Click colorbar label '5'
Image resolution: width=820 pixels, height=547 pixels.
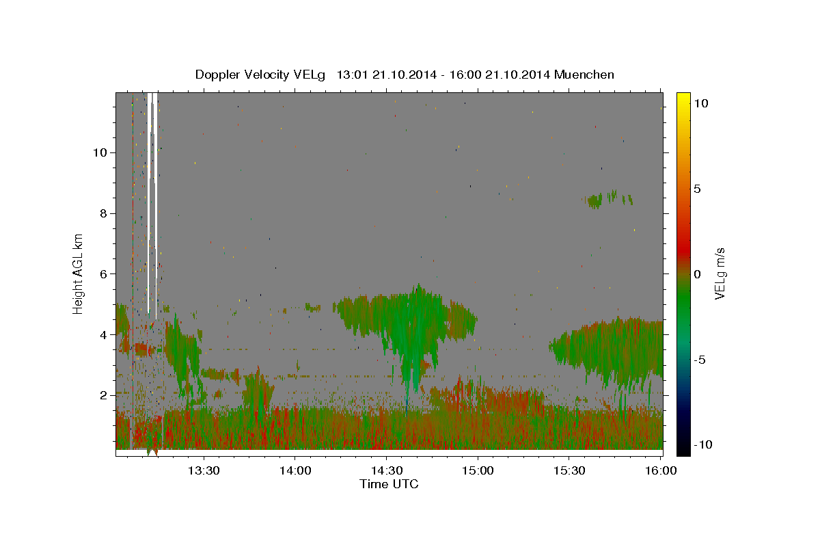[697, 188]
